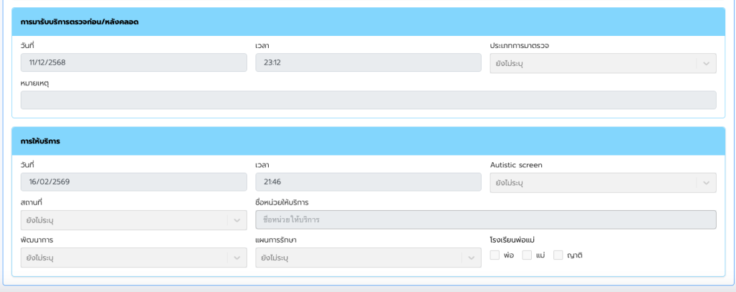The width and height of the screenshot is (736, 292).
Task: Click the การให้บริการ section header
Action: (40, 141)
